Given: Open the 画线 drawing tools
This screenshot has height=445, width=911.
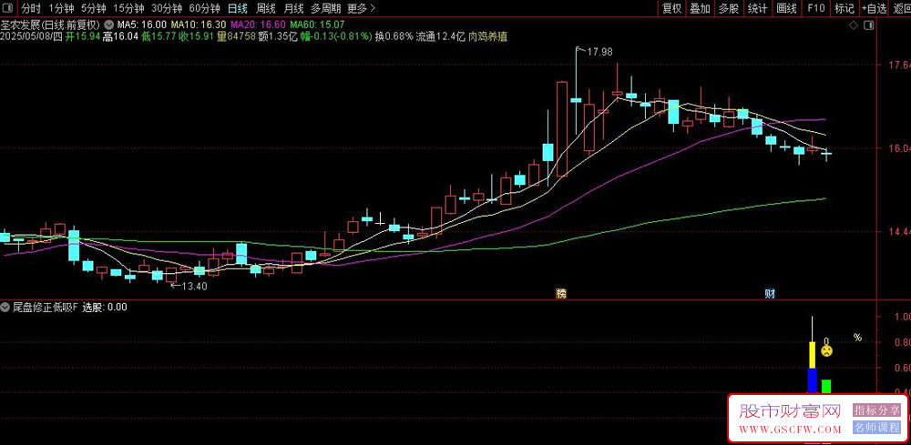Looking at the screenshot, I should (x=786, y=8).
